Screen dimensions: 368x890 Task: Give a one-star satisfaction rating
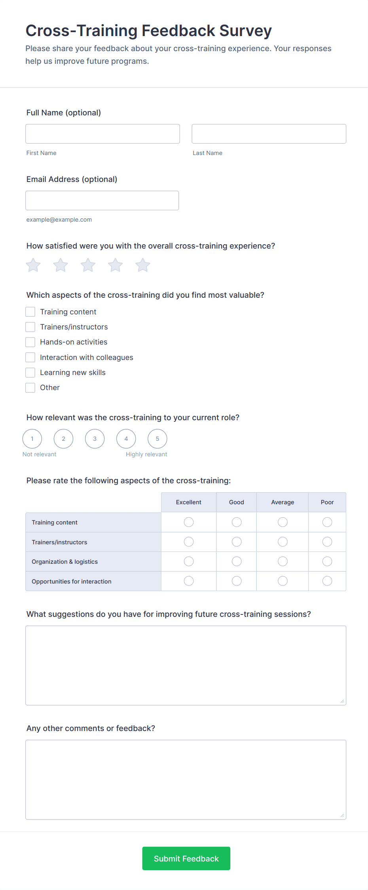tap(33, 265)
